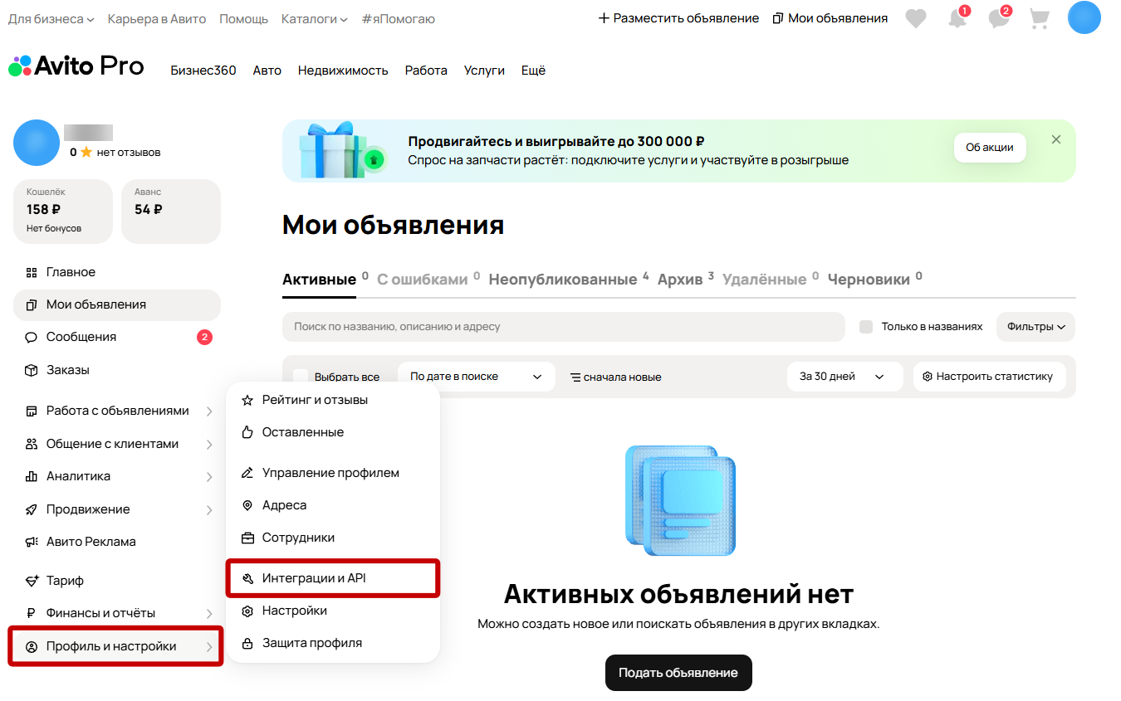The width and height of the screenshot is (1121, 701).
Task: Close the promotion banner
Action: click(1056, 139)
